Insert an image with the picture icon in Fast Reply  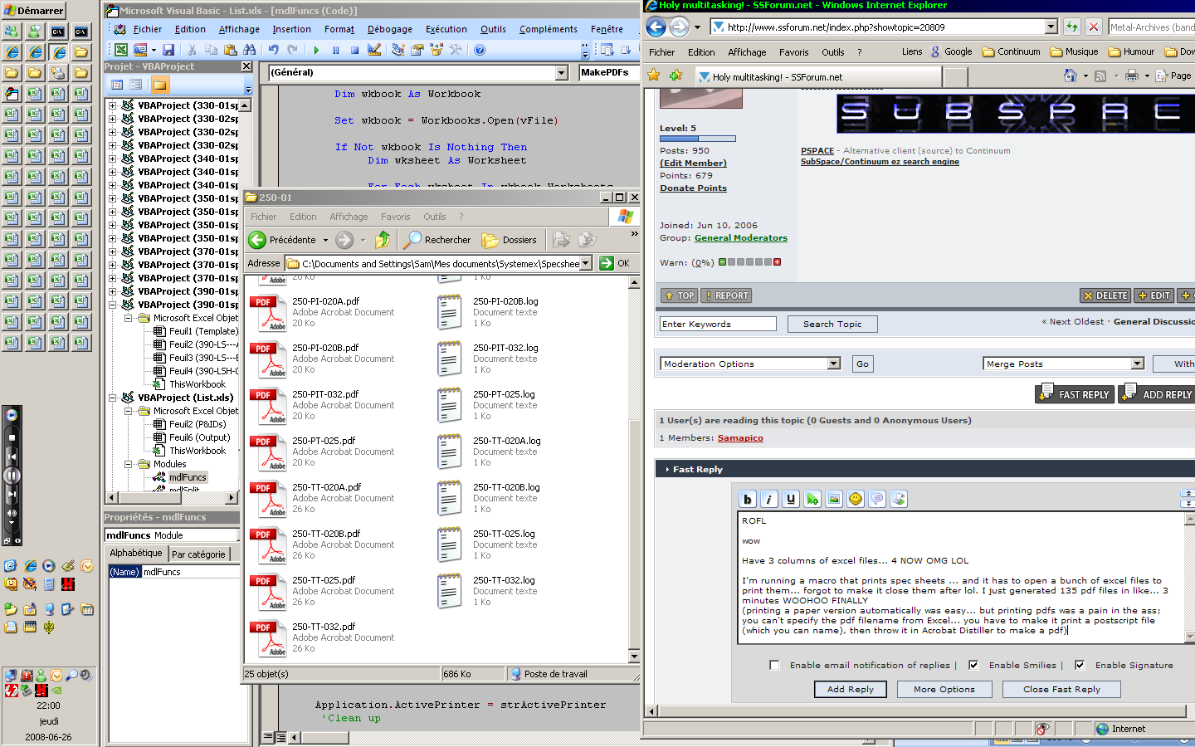[x=834, y=499]
